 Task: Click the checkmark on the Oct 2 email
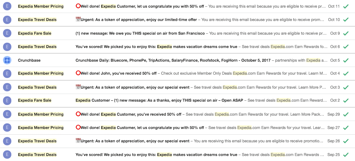click(x=346, y=100)
